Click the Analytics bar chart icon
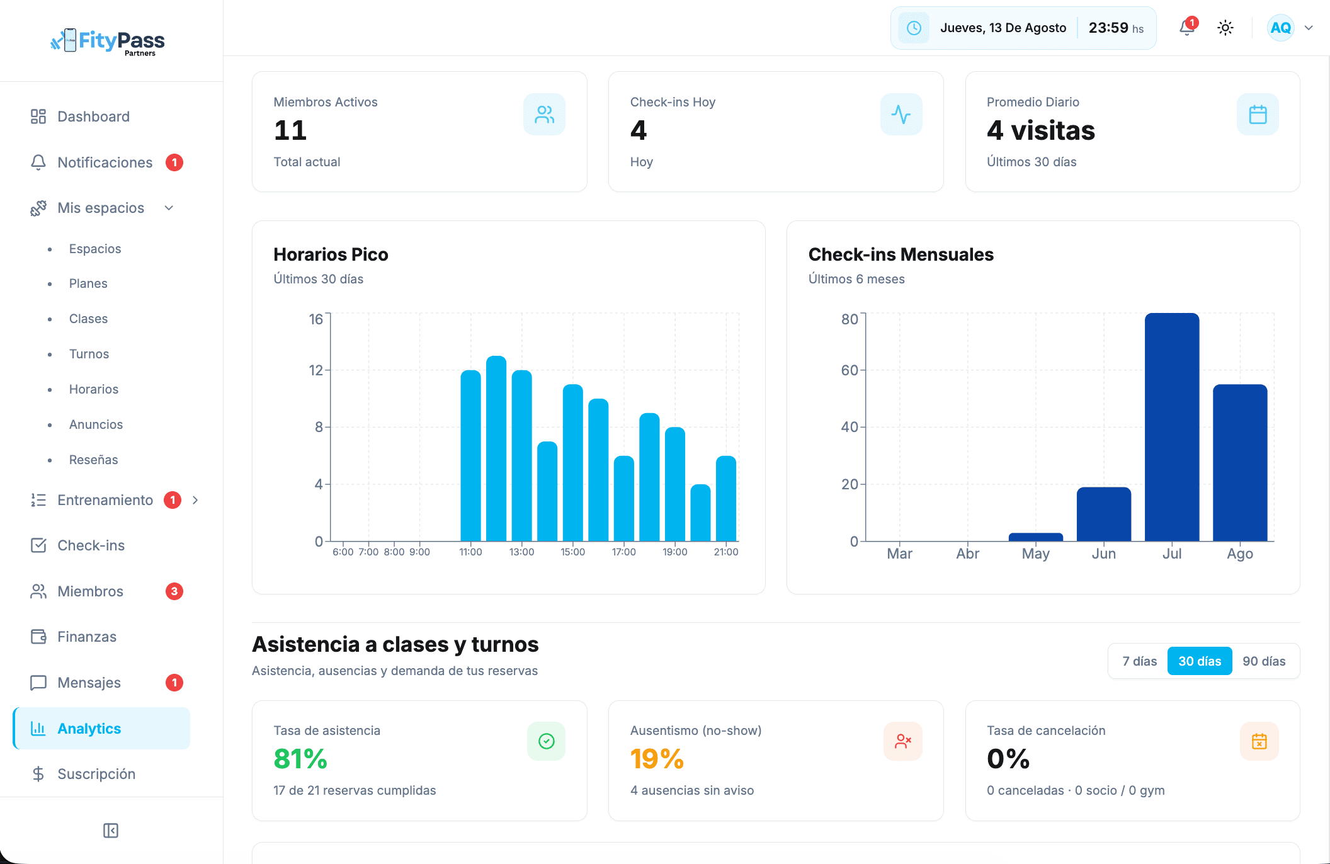This screenshot has height=864, width=1330. (38, 729)
